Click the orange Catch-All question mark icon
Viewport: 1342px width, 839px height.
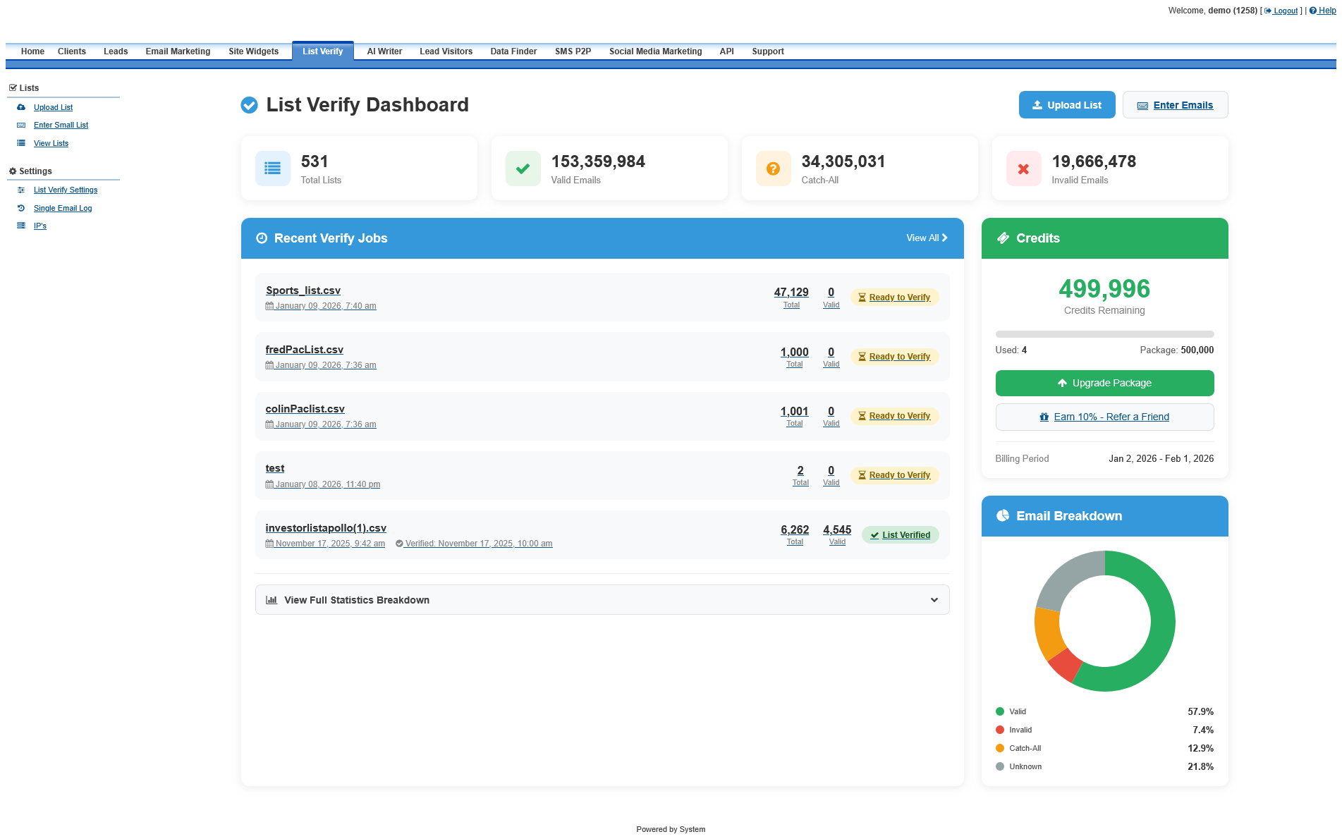774,169
